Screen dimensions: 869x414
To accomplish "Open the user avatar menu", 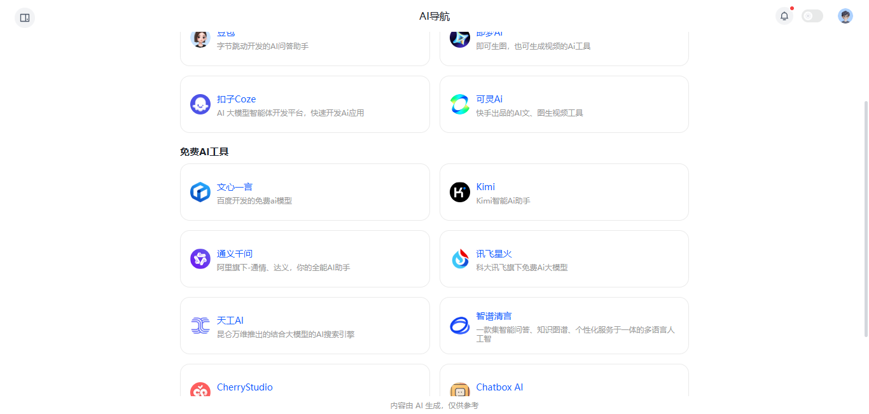I will pos(845,16).
